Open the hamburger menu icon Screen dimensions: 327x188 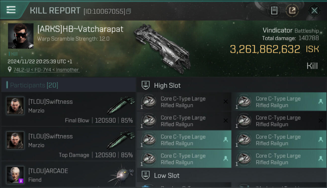point(11,10)
